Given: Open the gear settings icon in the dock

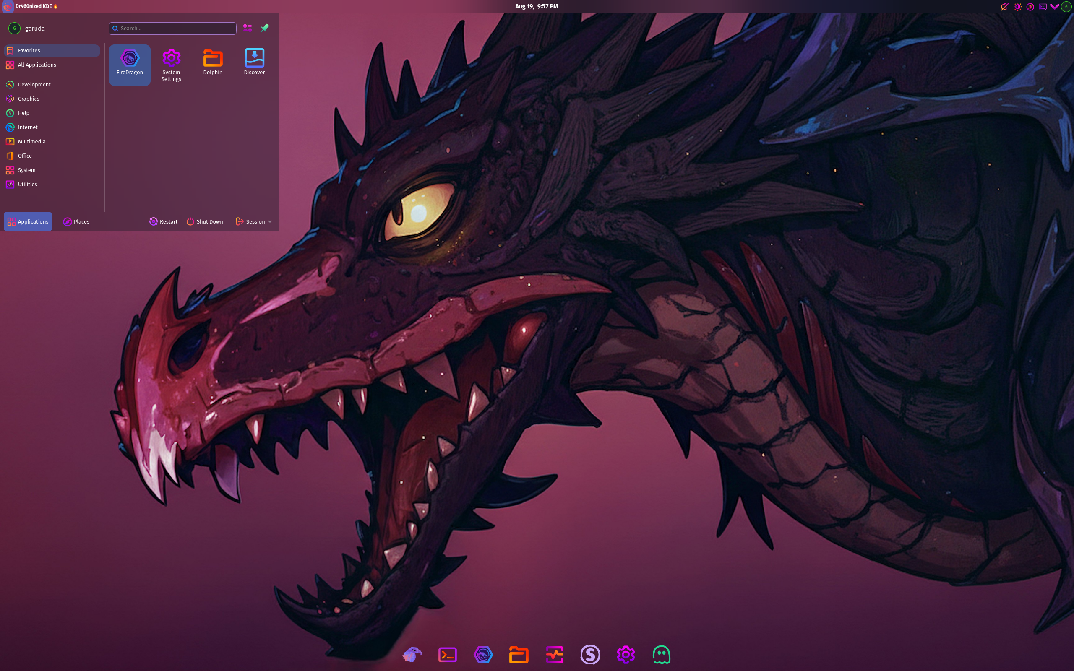Looking at the screenshot, I should click(x=626, y=654).
